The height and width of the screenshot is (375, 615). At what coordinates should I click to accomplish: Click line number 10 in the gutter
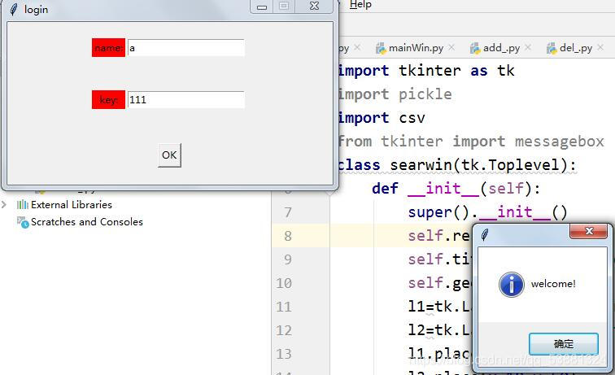click(284, 283)
